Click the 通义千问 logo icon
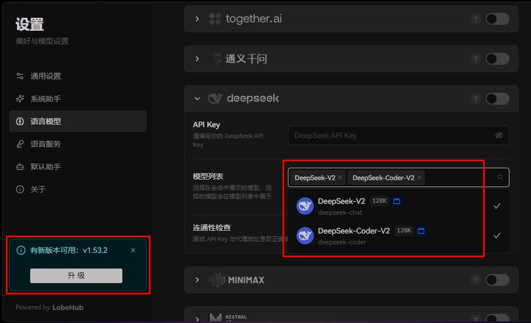This screenshot has height=323, width=531. pyautogui.click(x=215, y=59)
